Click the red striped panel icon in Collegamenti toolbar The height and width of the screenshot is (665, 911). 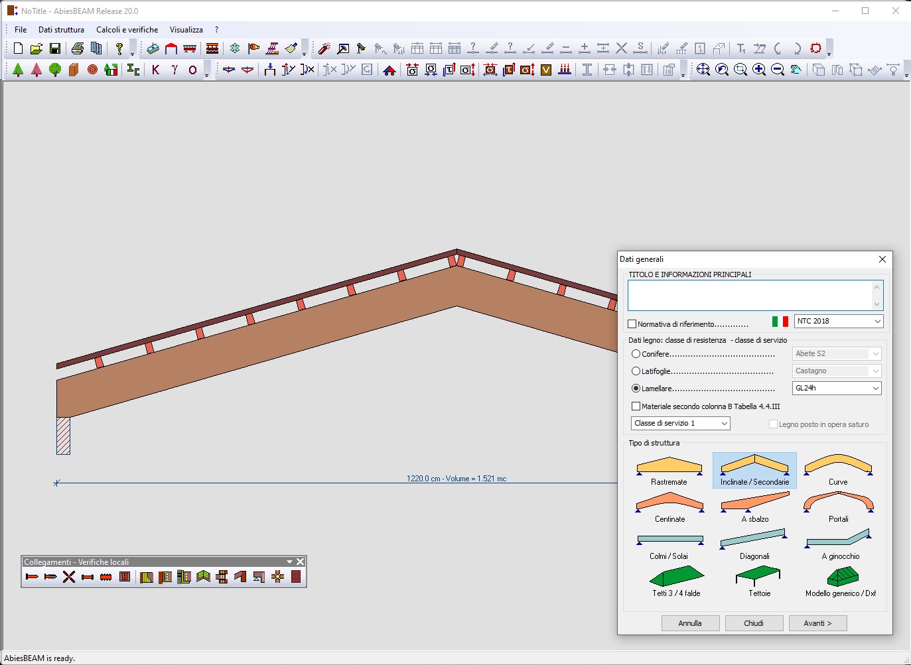pyautogui.click(x=296, y=577)
